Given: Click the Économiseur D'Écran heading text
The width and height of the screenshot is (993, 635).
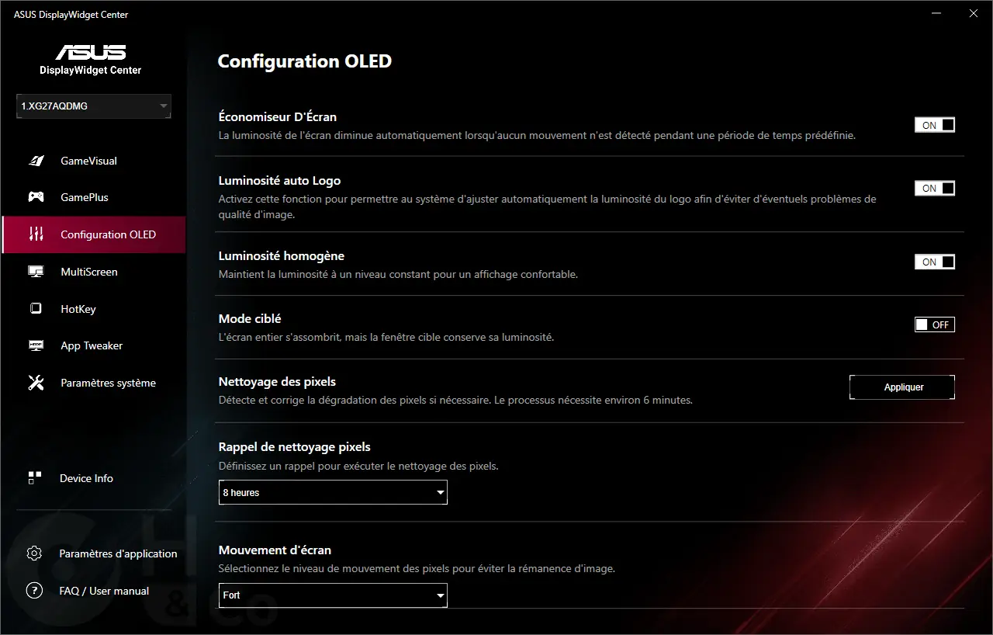Looking at the screenshot, I should pyautogui.click(x=278, y=117).
